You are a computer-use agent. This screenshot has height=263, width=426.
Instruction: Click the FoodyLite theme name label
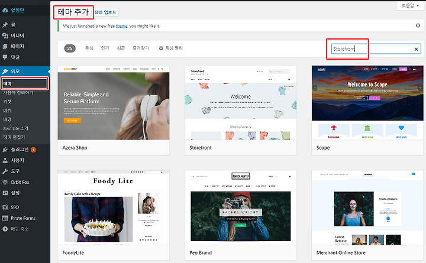tap(73, 253)
